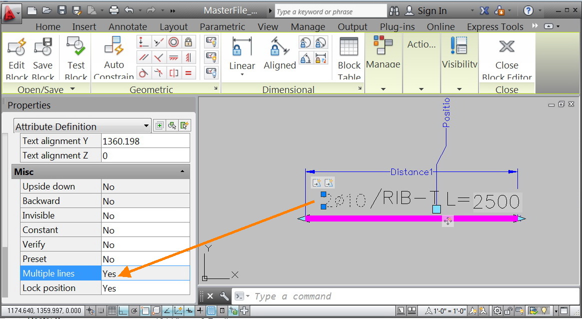Switch to the Annotate ribbon tab
582x319 pixels.
tap(128, 26)
